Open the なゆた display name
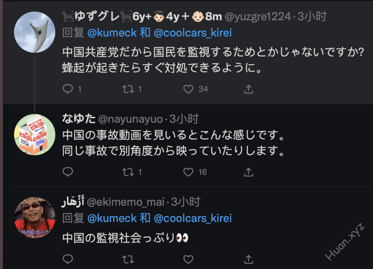Image resolution: width=373 pixels, height=269 pixels. click(79, 118)
